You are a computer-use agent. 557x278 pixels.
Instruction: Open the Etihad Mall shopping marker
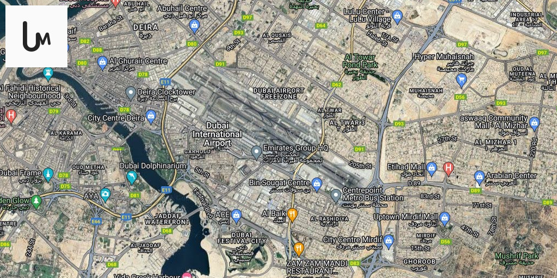(x=431, y=169)
